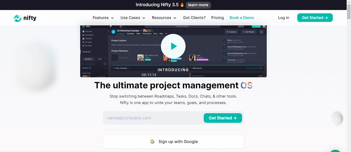
Task: Focus the name@company.com email field
Action: [x=153, y=118]
